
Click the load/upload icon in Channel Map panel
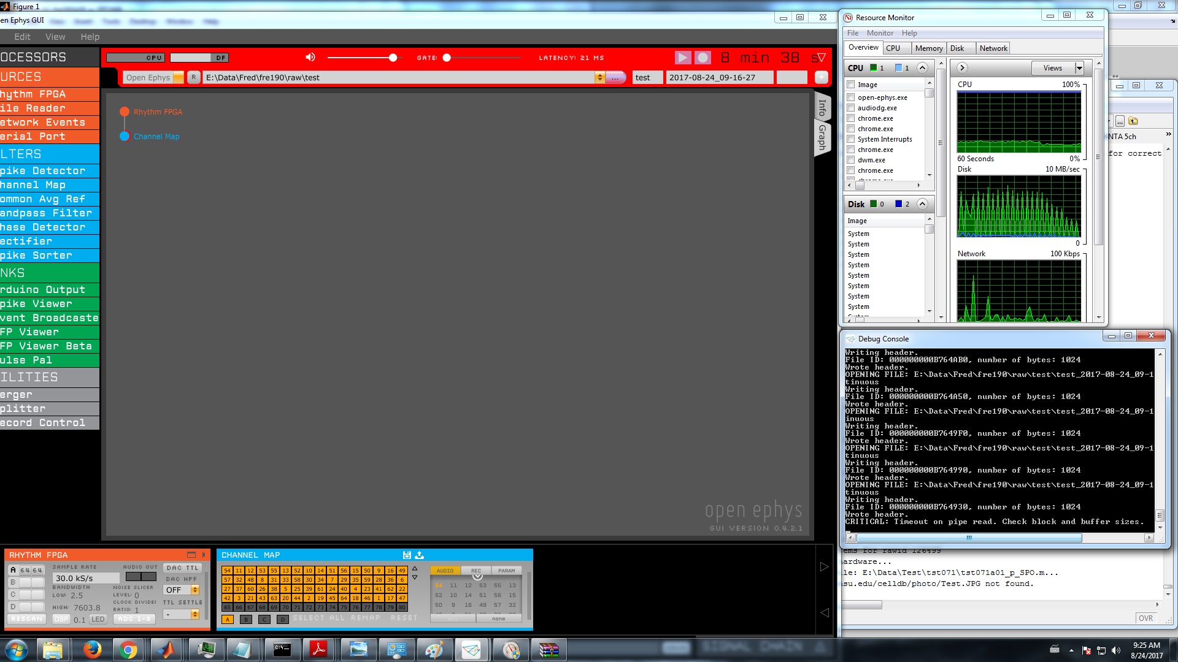[420, 555]
